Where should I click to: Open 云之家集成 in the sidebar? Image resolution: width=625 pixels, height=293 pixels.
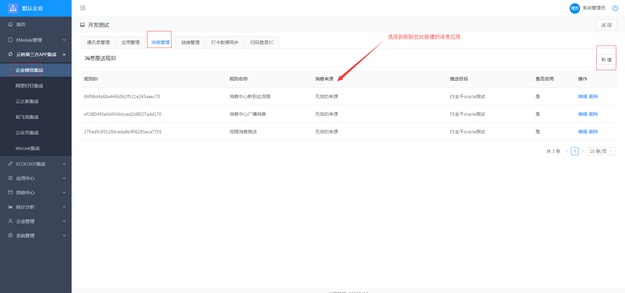tap(36, 101)
